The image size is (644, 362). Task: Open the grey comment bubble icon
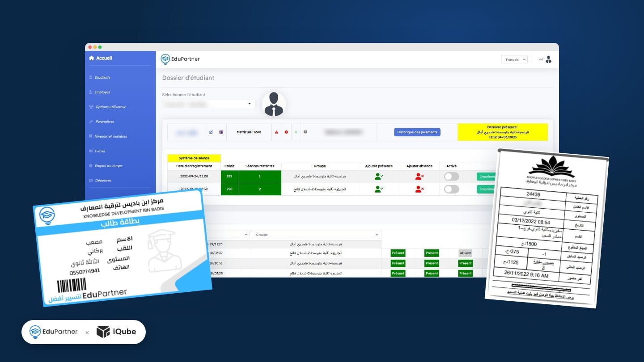click(x=305, y=132)
